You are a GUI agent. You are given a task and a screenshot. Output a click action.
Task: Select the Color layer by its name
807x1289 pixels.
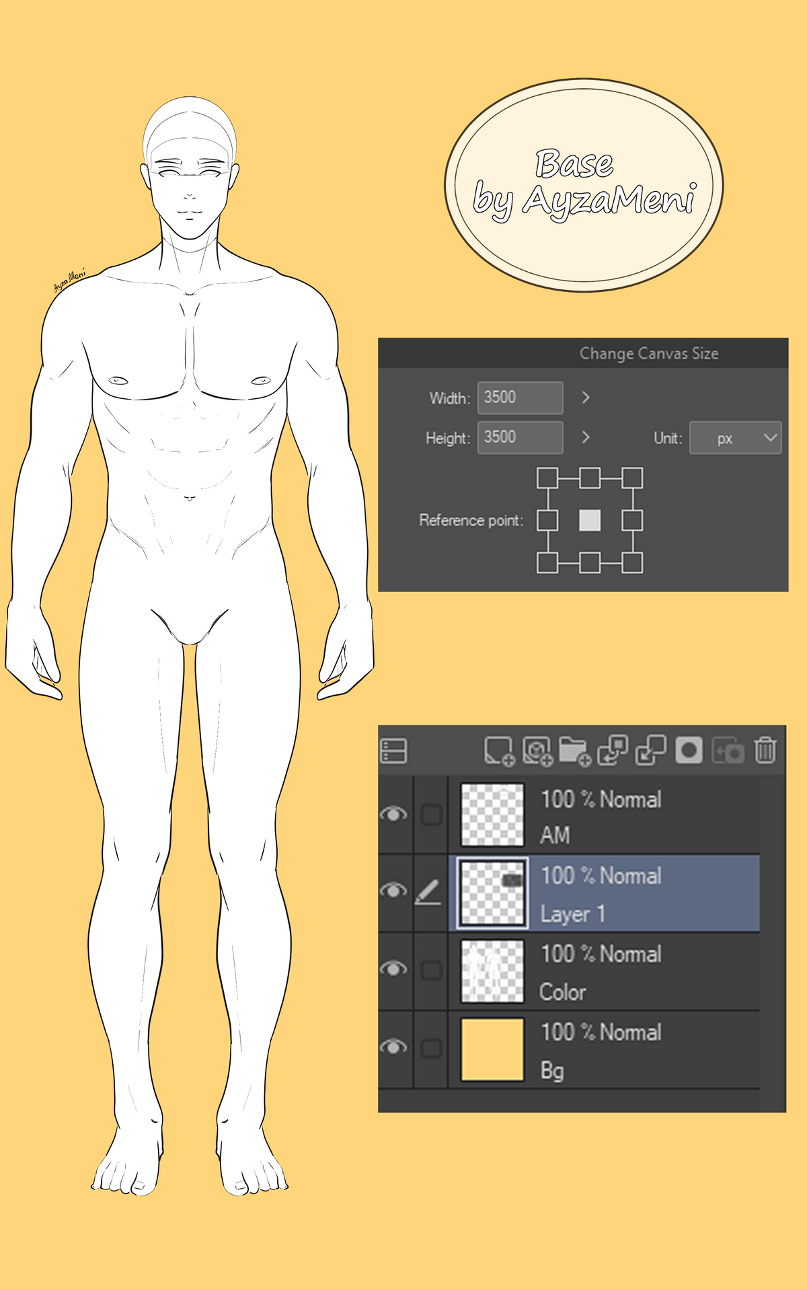563,992
